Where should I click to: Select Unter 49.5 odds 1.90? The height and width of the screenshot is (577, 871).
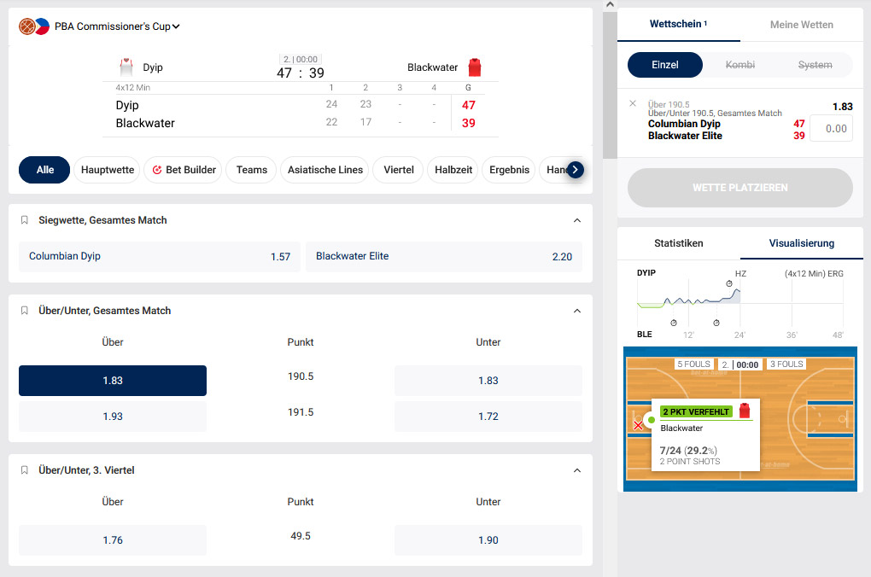[x=488, y=540]
